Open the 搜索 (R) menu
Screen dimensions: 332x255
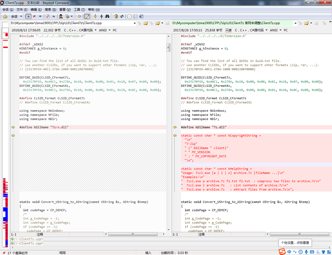(x=50, y=9)
